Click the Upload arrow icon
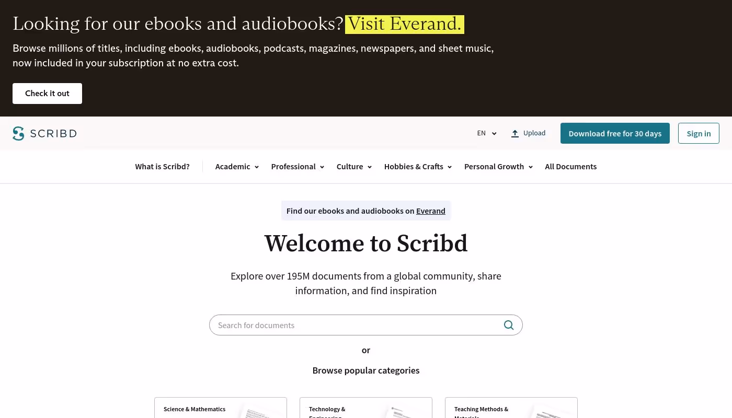Screen dimensions: 732x418 pyautogui.click(x=515, y=133)
